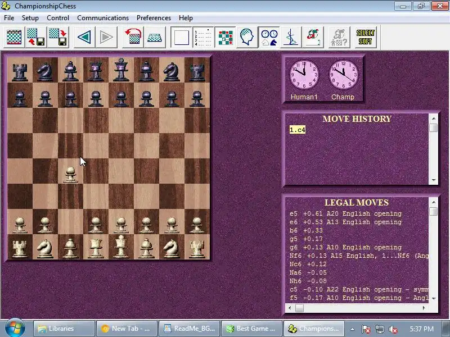Click the blank white square toolbar button
The image size is (450, 337).
(x=181, y=37)
